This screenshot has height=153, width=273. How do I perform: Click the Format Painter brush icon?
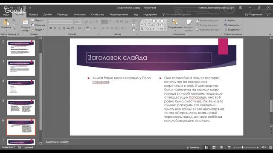(x=14, y=29)
